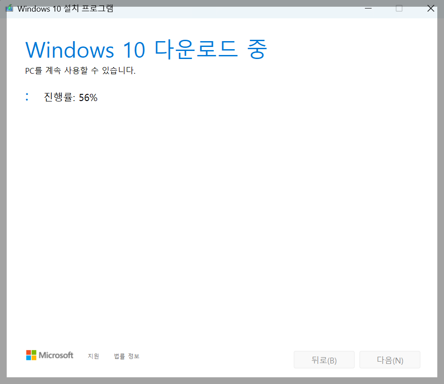Click the Microsoft logo
Screen dimensions: 444x384
click(x=50, y=355)
